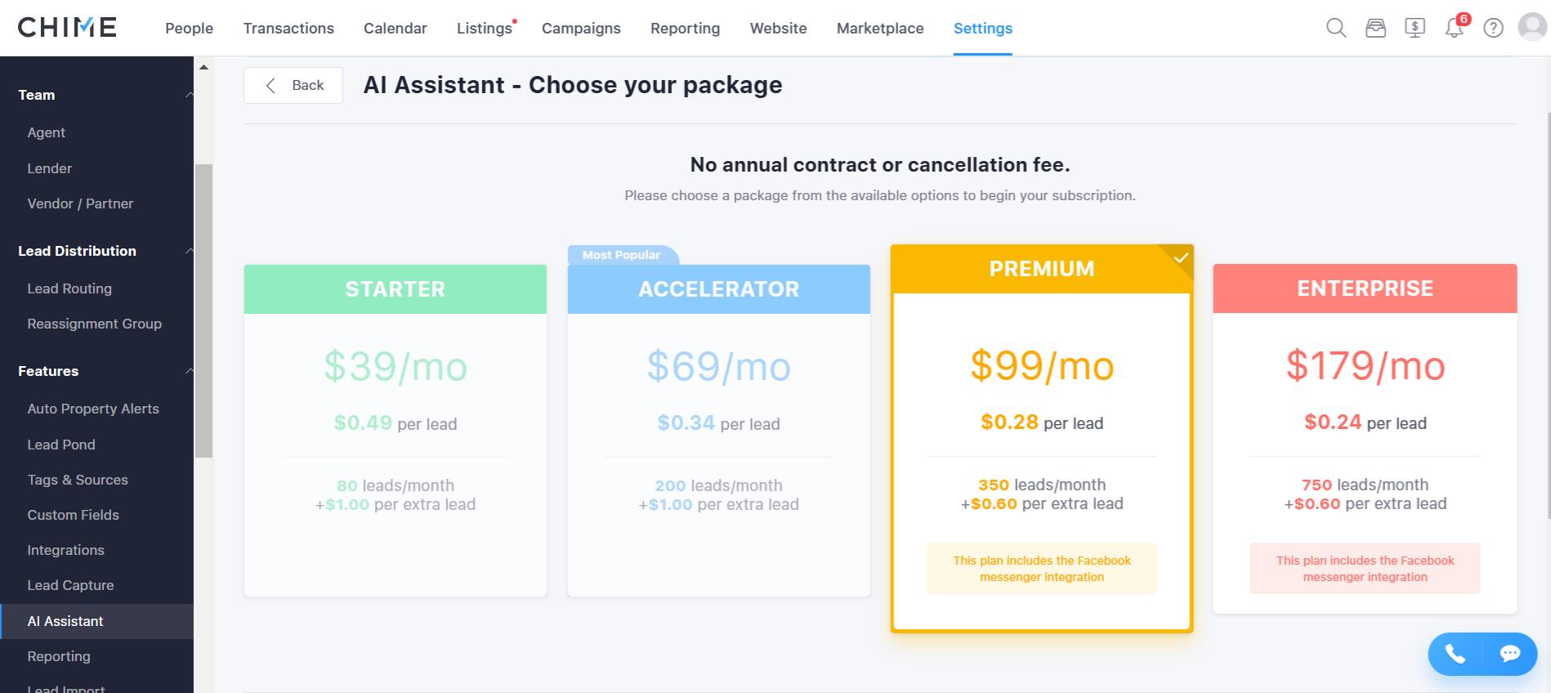Open the chat bubble icon
The width and height of the screenshot is (1551, 693).
[x=1509, y=654]
